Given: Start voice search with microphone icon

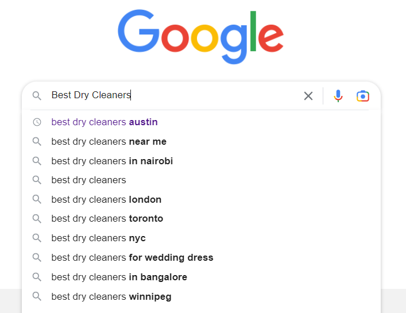Looking at the screenshot, I should point(338,96).
